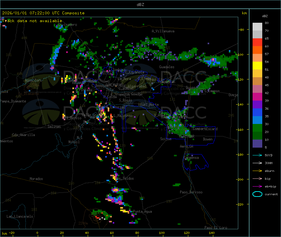
Task: Click the Salinas location label
Action: pos(54,126)
